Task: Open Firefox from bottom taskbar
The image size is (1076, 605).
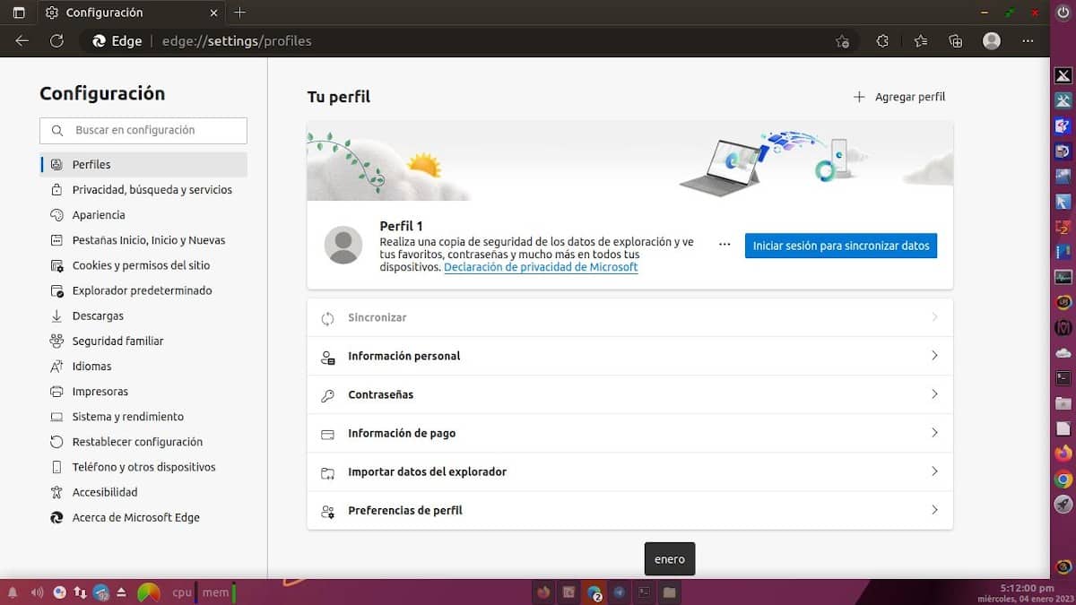Action: pos(543,592)
